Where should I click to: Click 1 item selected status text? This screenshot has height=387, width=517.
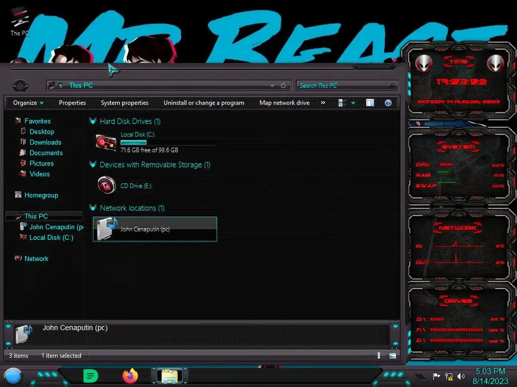(61, 356)
